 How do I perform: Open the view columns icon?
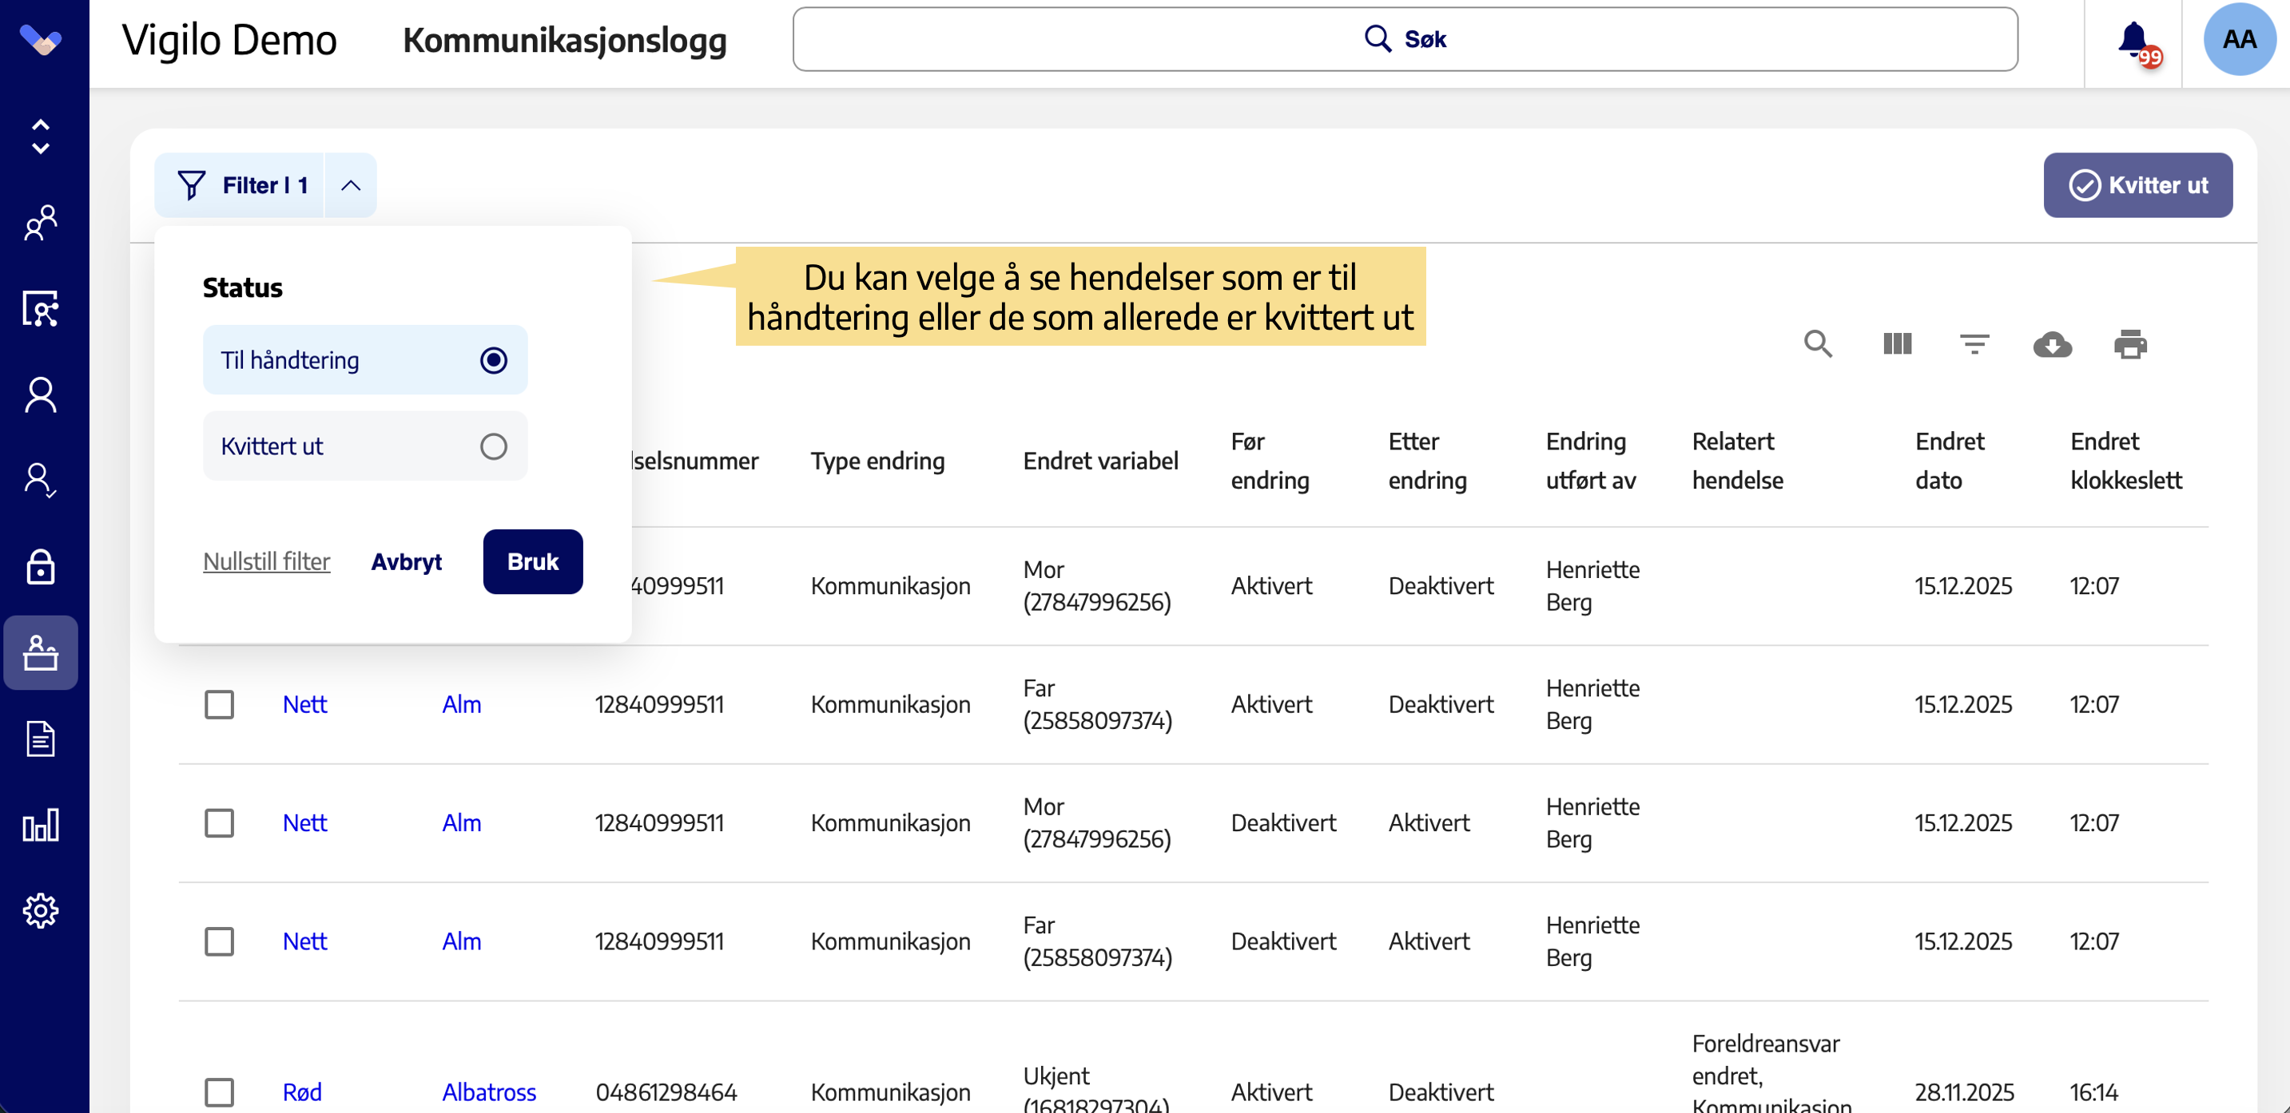click(x=1896, y=344)
